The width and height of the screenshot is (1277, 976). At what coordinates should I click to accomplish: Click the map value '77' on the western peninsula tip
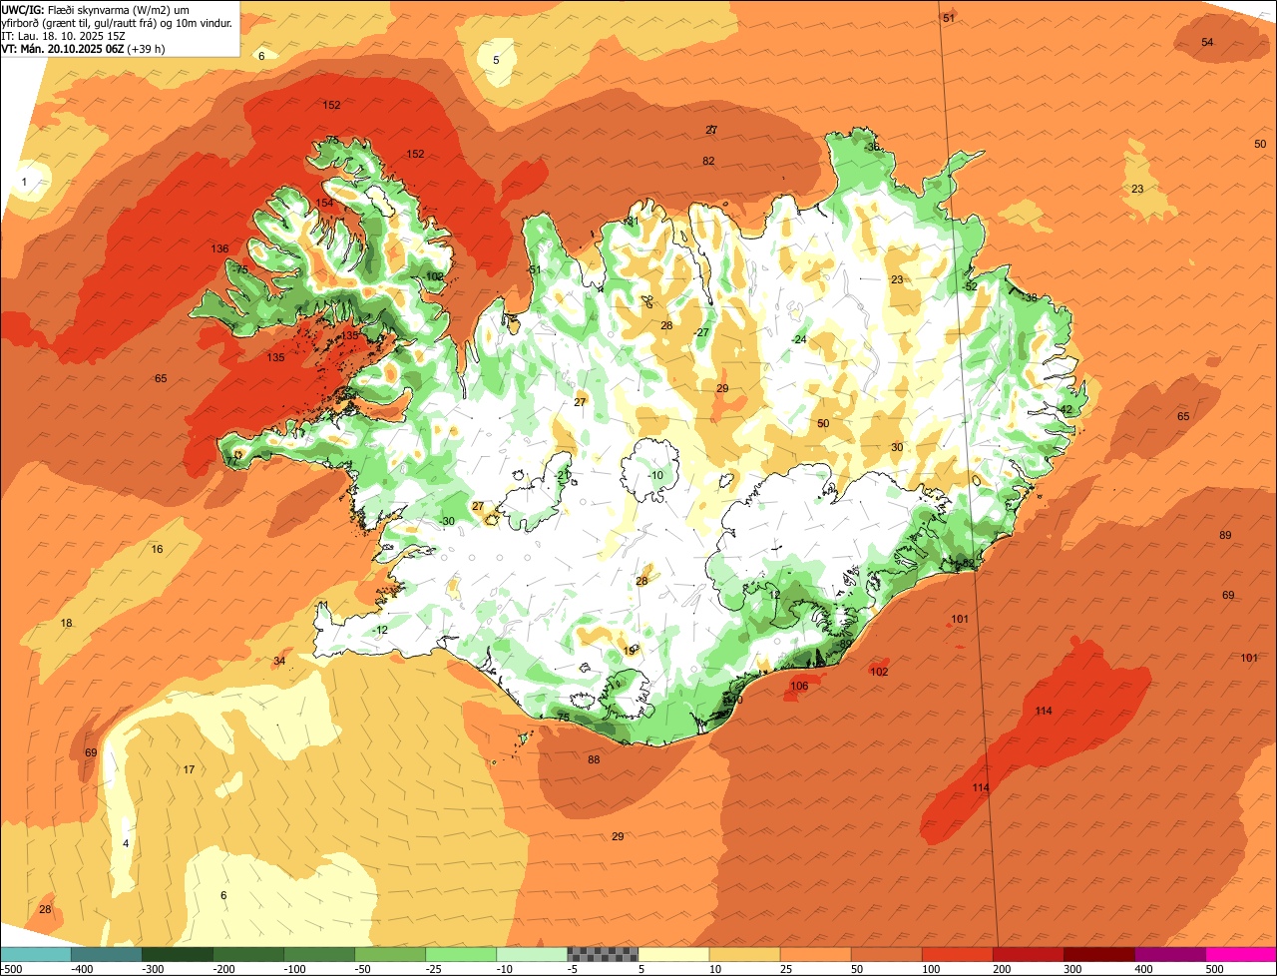point(231,461)
